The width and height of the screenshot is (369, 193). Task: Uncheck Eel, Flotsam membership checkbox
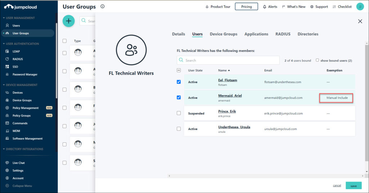coord(179,82)
